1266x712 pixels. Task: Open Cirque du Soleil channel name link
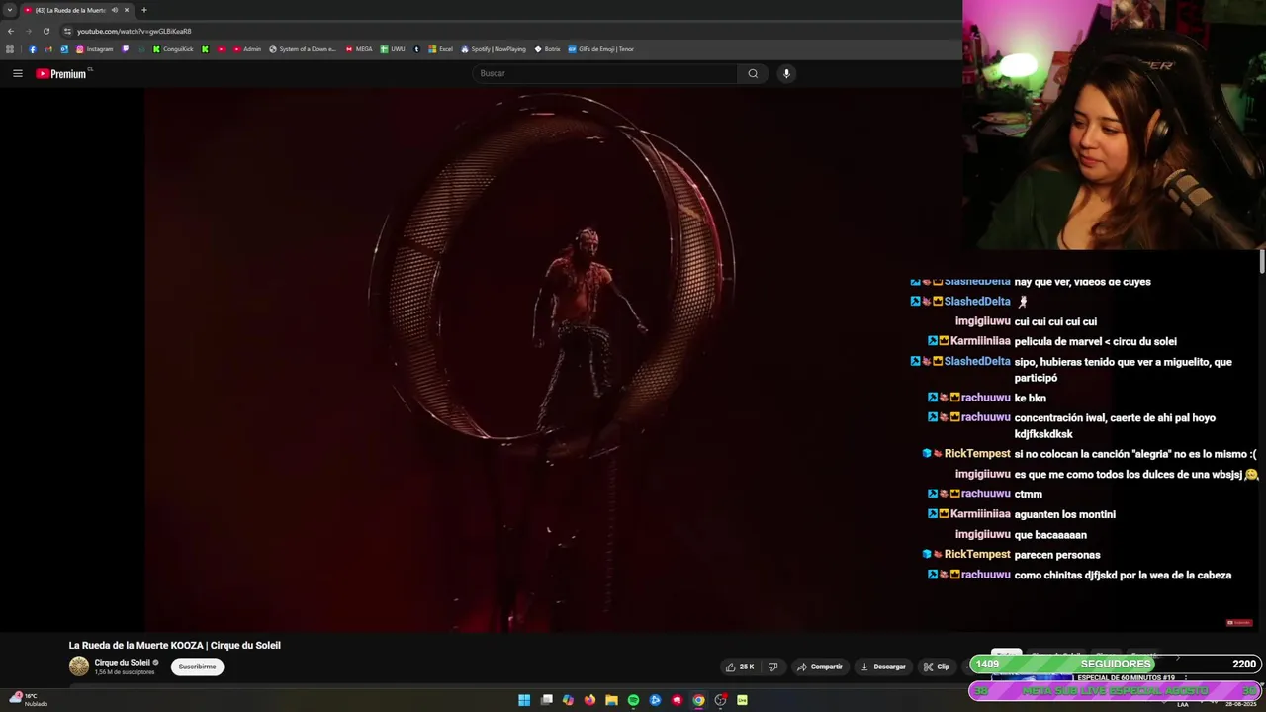click(122, 663)
